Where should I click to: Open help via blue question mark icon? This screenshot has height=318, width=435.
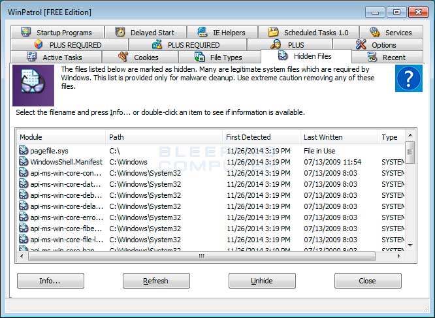tap(409, 78)
